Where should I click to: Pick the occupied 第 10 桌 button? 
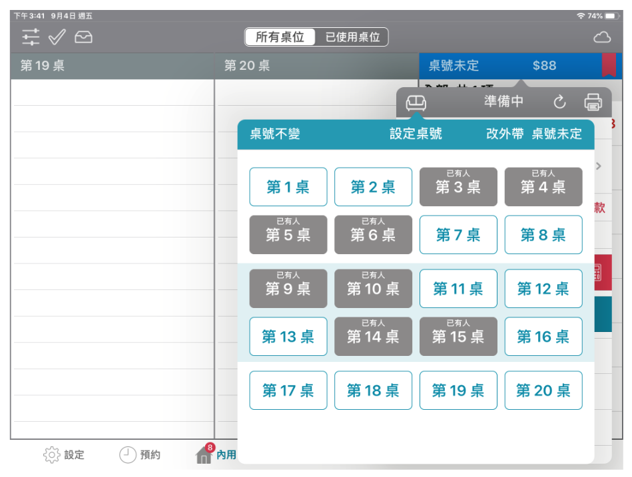pos(373,289)
